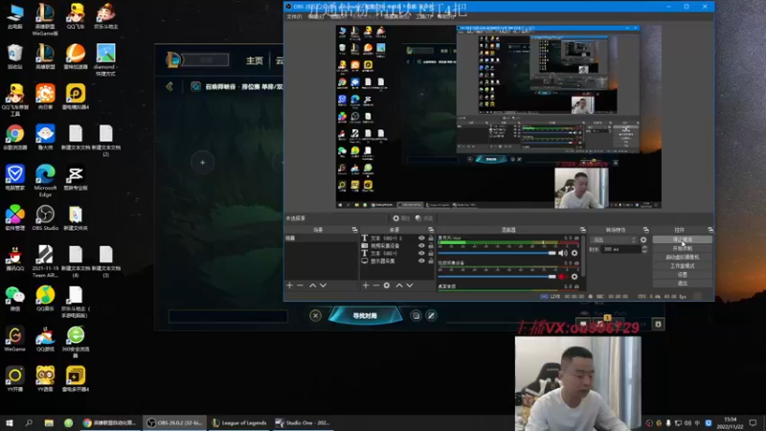766x431 pixels.
Task: Toggle lock of 文本 (GDI+) 2 source
Action: [430, 238]
